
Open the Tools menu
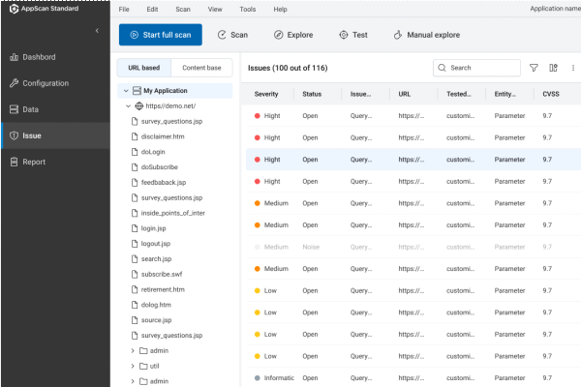coord(247,9)
